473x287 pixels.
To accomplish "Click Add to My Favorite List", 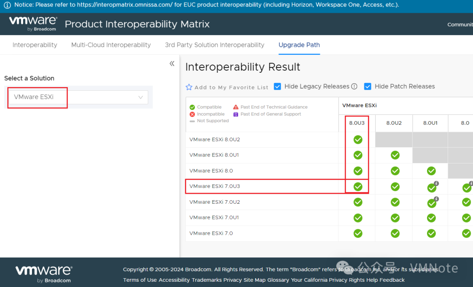I will (231, 88).
